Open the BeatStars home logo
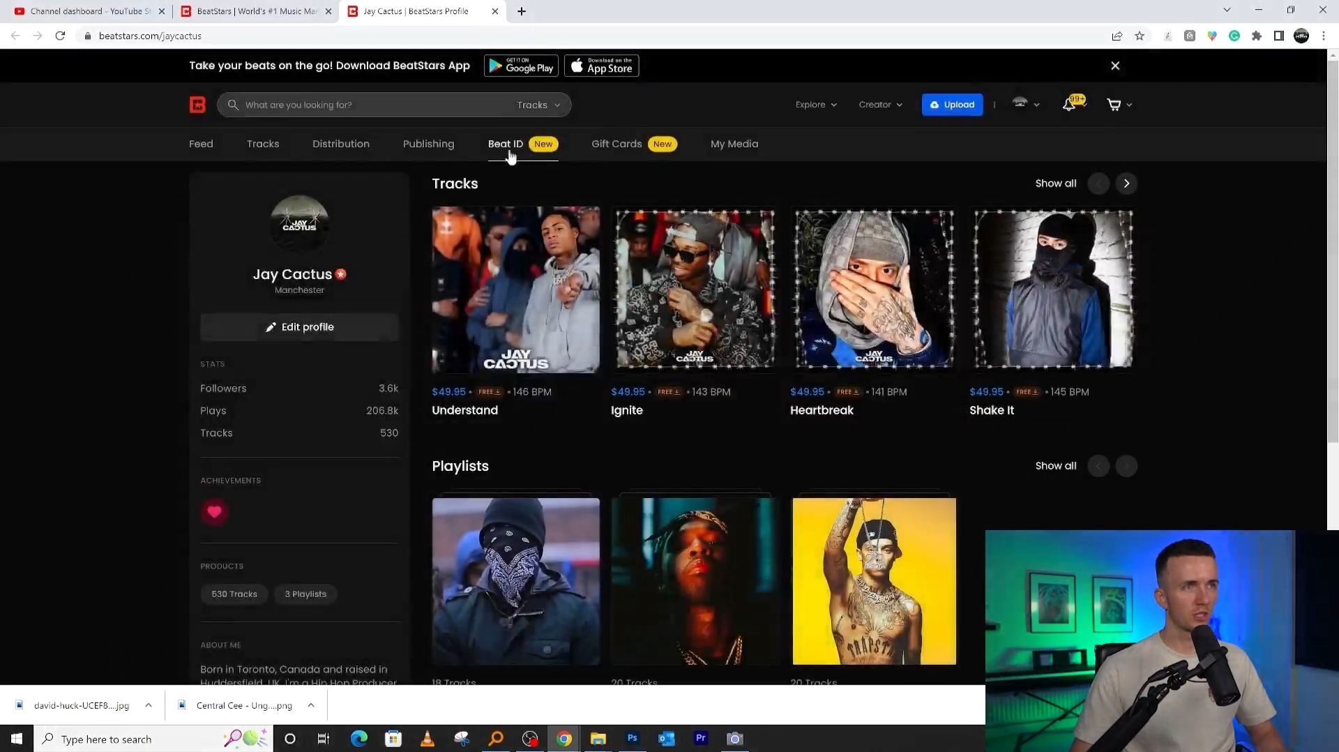This screenshot has width=1339, height=752. point(197,105)
